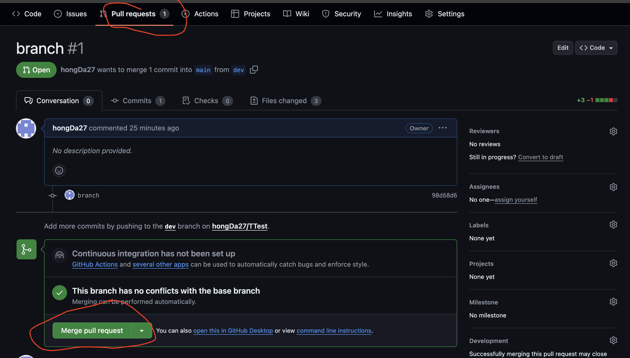Open Reviewers settings gear
The width and height of the screenshot is (630, 358).
pos(613,131)
